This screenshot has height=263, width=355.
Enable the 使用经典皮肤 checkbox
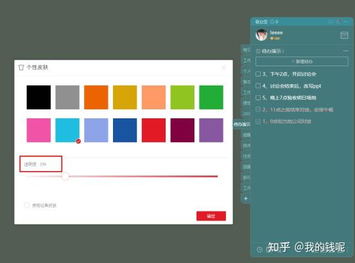point(27,205)
